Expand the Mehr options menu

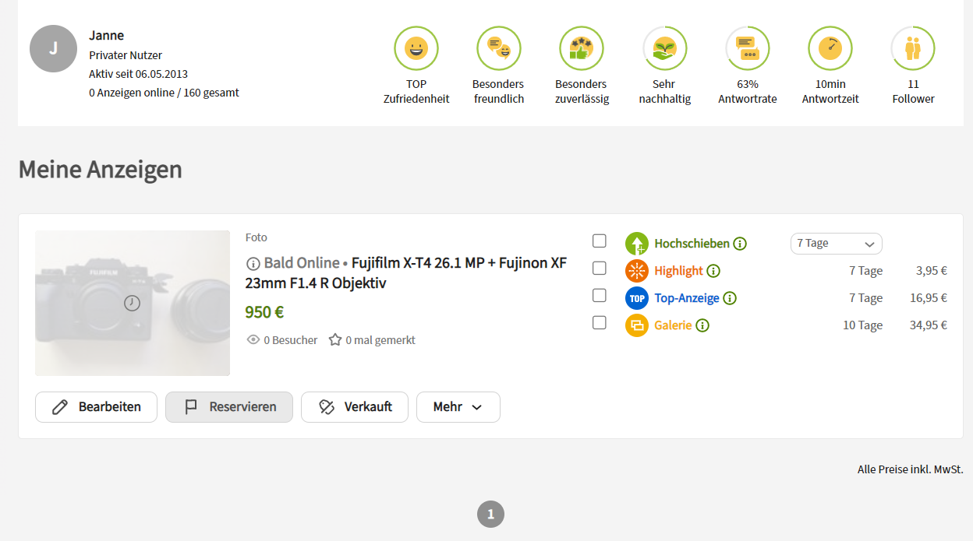[458, 407]
